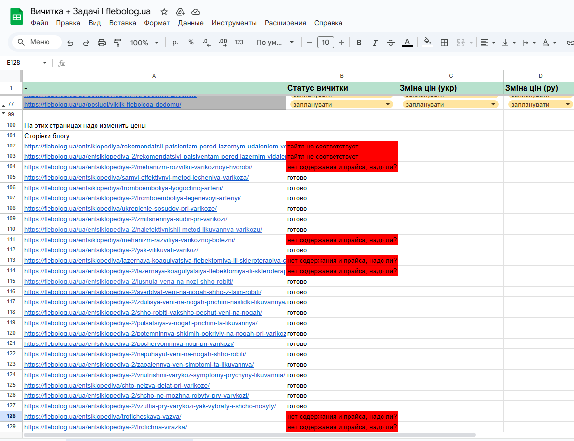Click the Undo icon in the toolbar
Screen dimensions: 574x441
(x=70, y=43)
